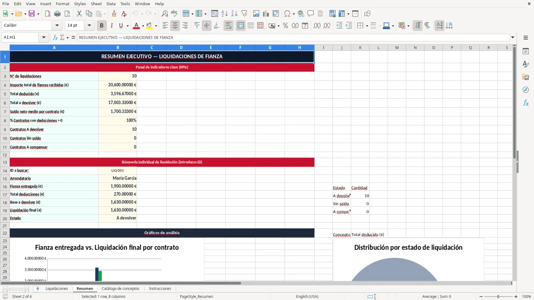This screenshot has width=534, height=300.
Task: Open Find & Replace icon
Action: pos(165,14)
